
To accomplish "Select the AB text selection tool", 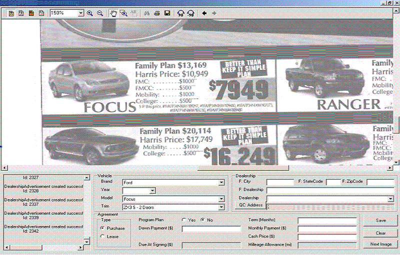I will pos(133,13).
